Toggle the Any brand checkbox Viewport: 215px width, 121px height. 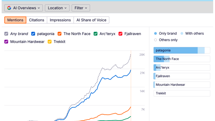(6, 34)
